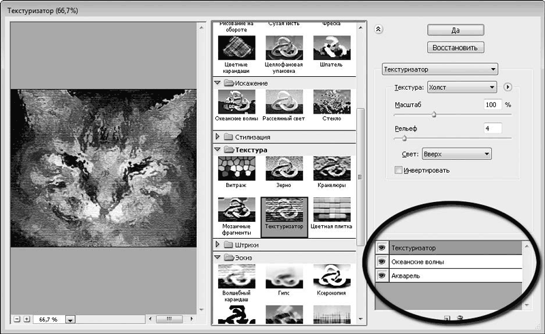
Task: Toggle visibility of Океанские волны layer
Action: (382, 261)
